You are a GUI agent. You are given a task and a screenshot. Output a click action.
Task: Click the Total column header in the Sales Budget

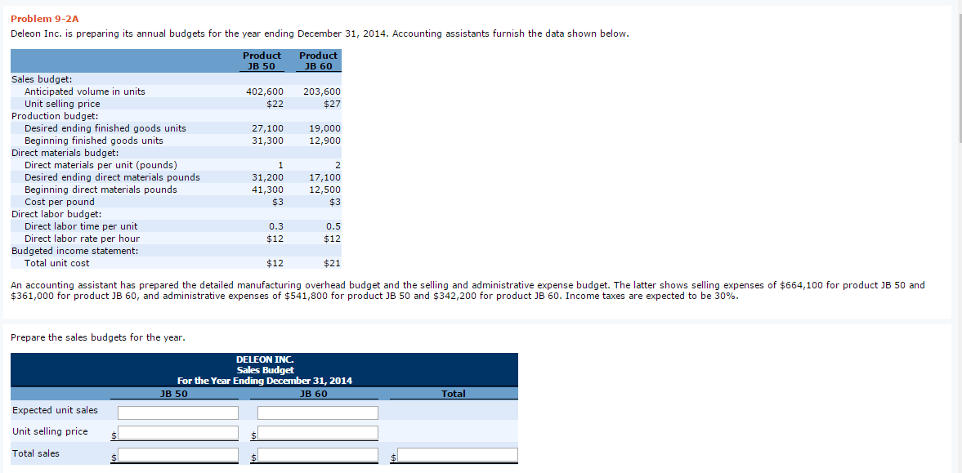pos(454,393)
